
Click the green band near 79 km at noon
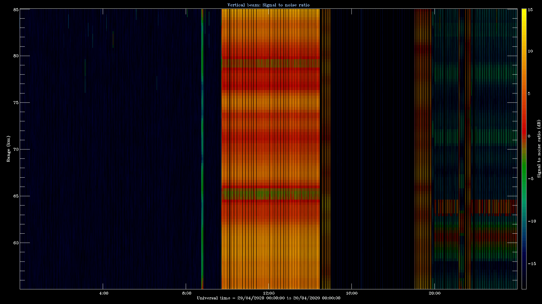coord(270,63)
